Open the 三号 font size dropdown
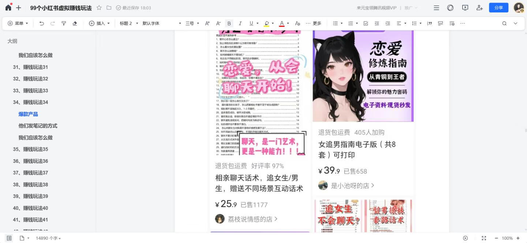Image resolution: width=527 pixels, height=243 pixels. point(190,23)
